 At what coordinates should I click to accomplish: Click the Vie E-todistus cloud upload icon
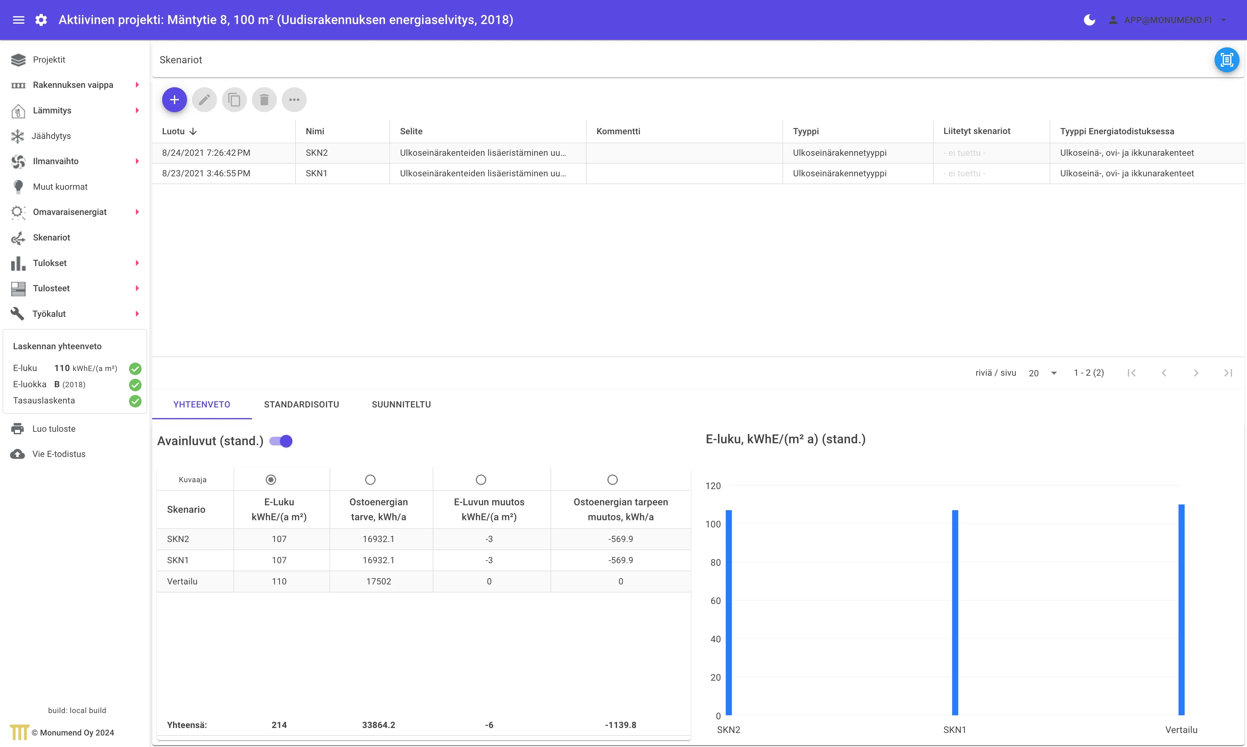tap(18, 454)
